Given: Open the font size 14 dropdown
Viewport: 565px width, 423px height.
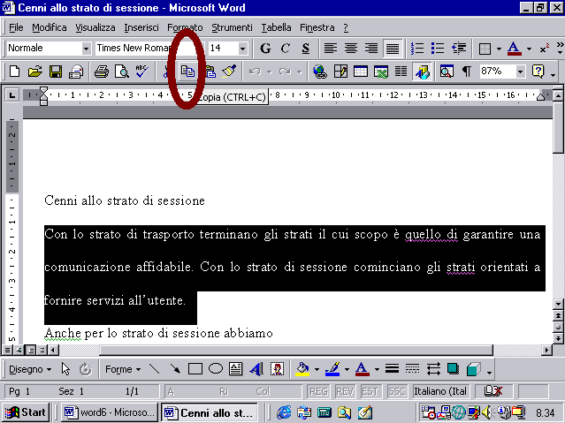Looking at the screenshot, I should click(243, 49).
